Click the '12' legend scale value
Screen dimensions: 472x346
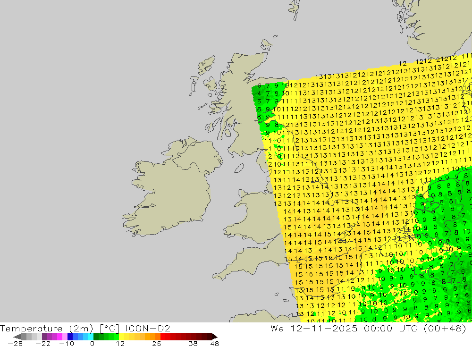120,344
